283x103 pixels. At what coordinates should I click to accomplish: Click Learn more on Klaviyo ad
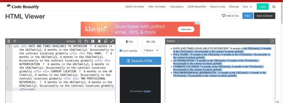click(x=186, y=29)
